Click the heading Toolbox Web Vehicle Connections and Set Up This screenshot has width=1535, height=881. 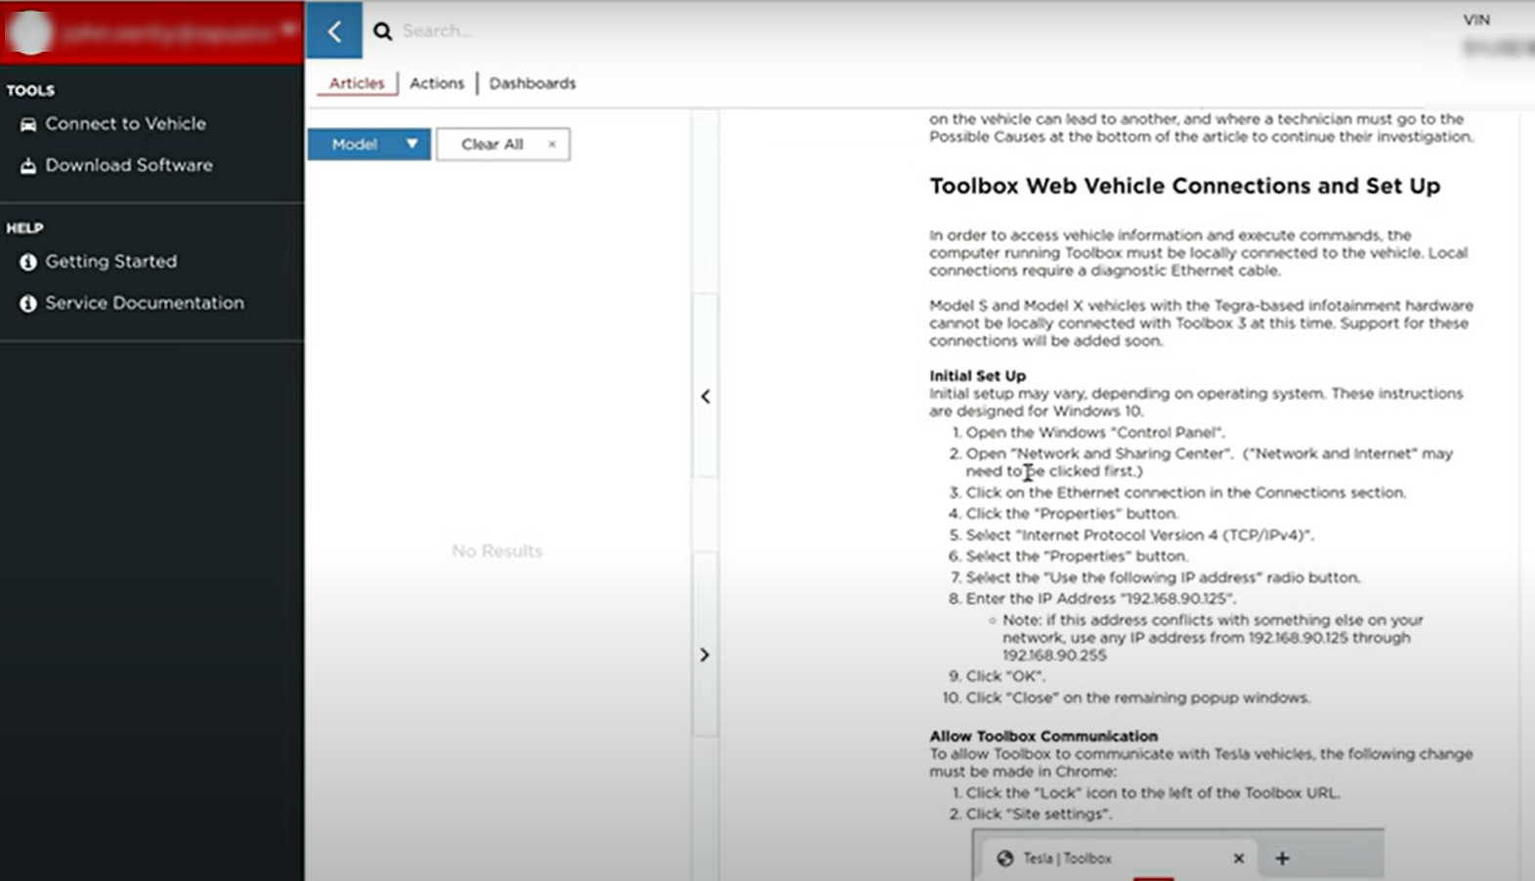(1184, 186)
